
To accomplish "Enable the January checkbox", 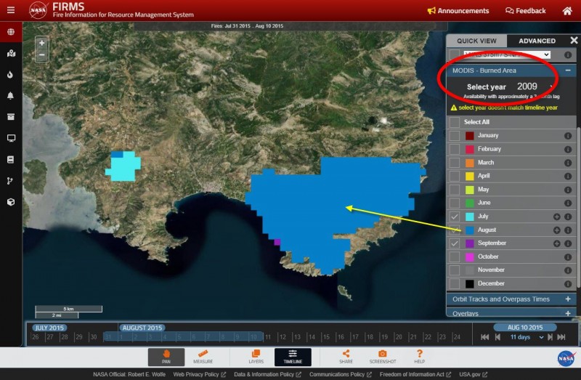I will pos(455,135).
